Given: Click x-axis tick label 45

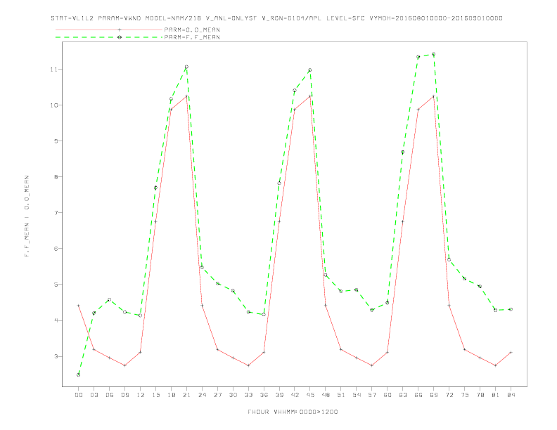Looking at the screenshot, I should tap(310, 395).
